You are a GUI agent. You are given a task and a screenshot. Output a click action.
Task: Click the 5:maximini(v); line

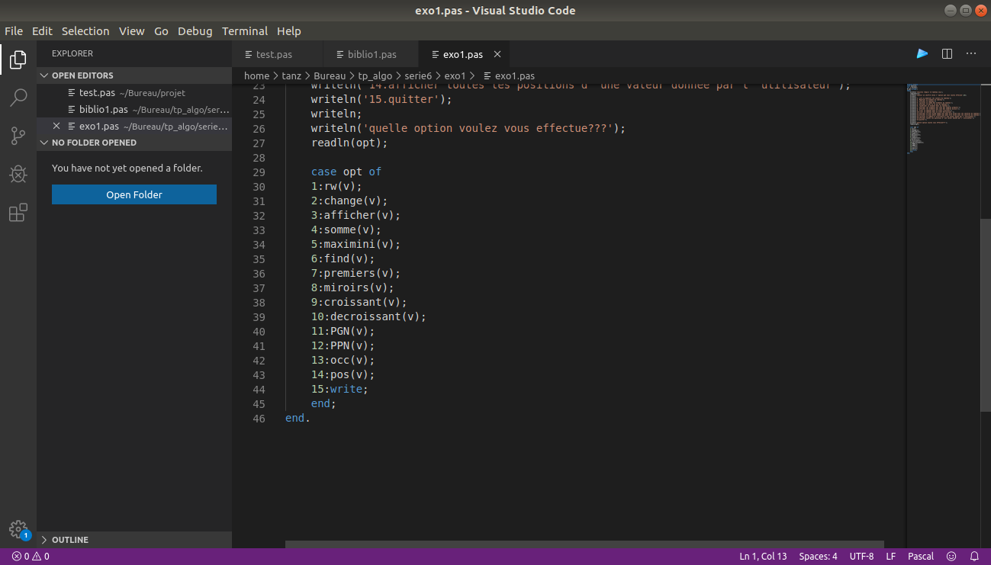pos(356,245)
